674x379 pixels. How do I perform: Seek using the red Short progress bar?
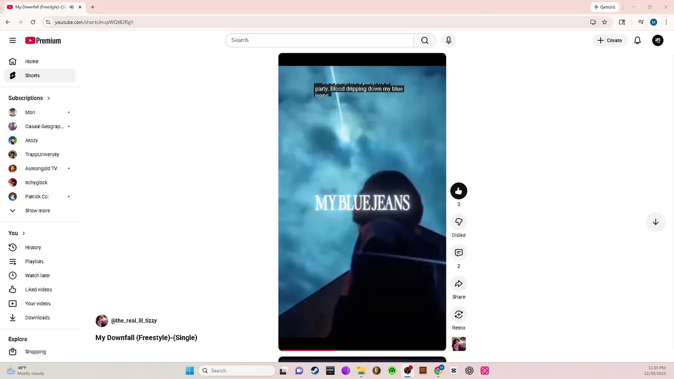362,350
